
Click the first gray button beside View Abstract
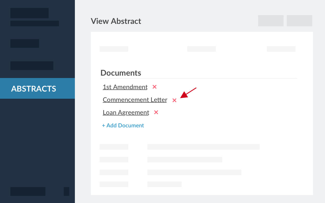[x=271, y=21]
